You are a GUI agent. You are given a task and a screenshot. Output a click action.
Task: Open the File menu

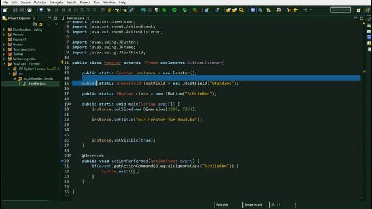point(5,2)
